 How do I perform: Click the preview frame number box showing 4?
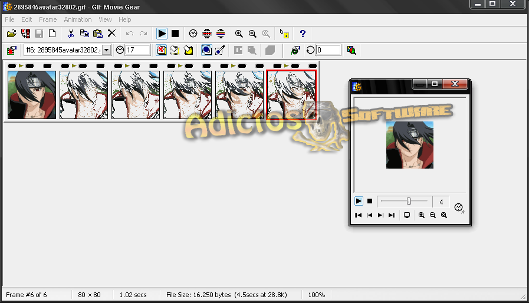441,202
